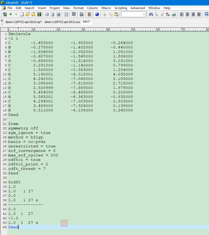Expand the find text dropdown in the toolbar
This screenshot has width=209, height=235.
coord(144,14)
